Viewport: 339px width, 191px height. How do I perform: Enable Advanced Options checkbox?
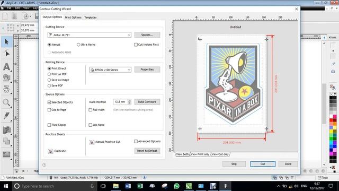pyautogui.click(x=136, y=142)
